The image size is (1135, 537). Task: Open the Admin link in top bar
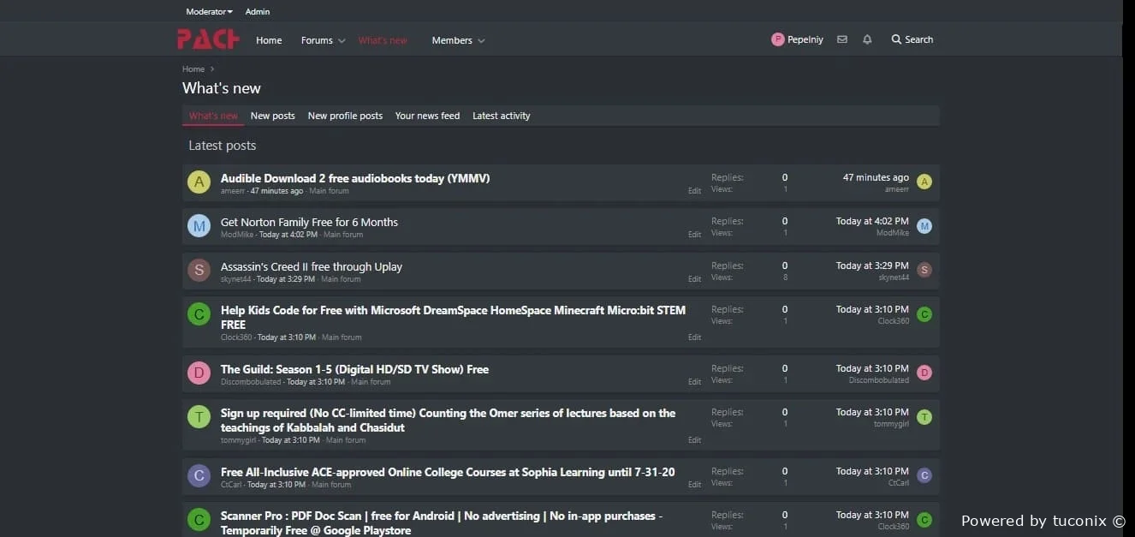(x=257, y=12)
